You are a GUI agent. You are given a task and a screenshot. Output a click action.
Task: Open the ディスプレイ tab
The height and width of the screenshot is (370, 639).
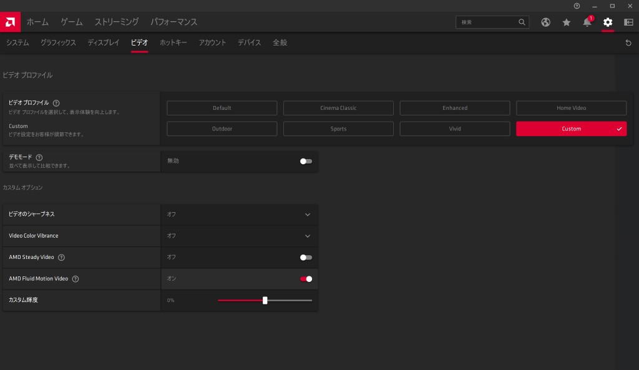click(x=103, y=42)
